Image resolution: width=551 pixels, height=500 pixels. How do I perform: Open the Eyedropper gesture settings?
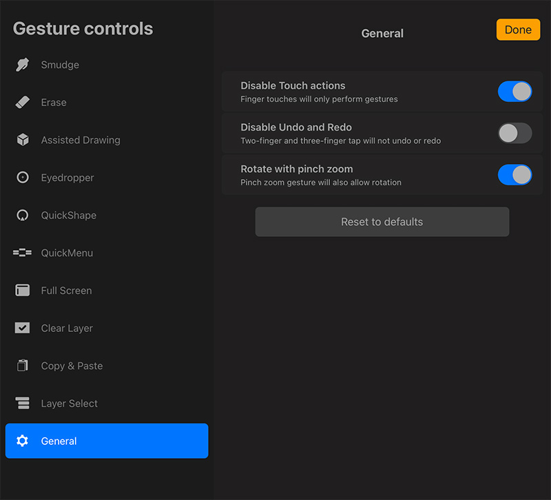tap(107, 178)
